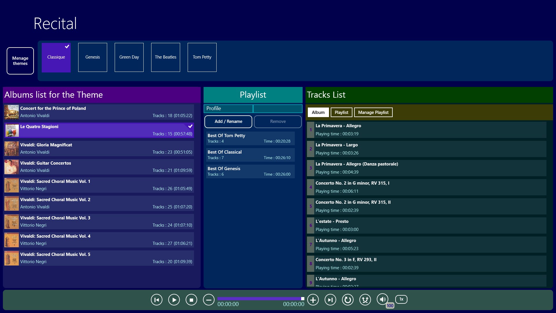Mute using the volume speaker icon
The width and height of the screenshot is (556, 313).
(383, 299)
